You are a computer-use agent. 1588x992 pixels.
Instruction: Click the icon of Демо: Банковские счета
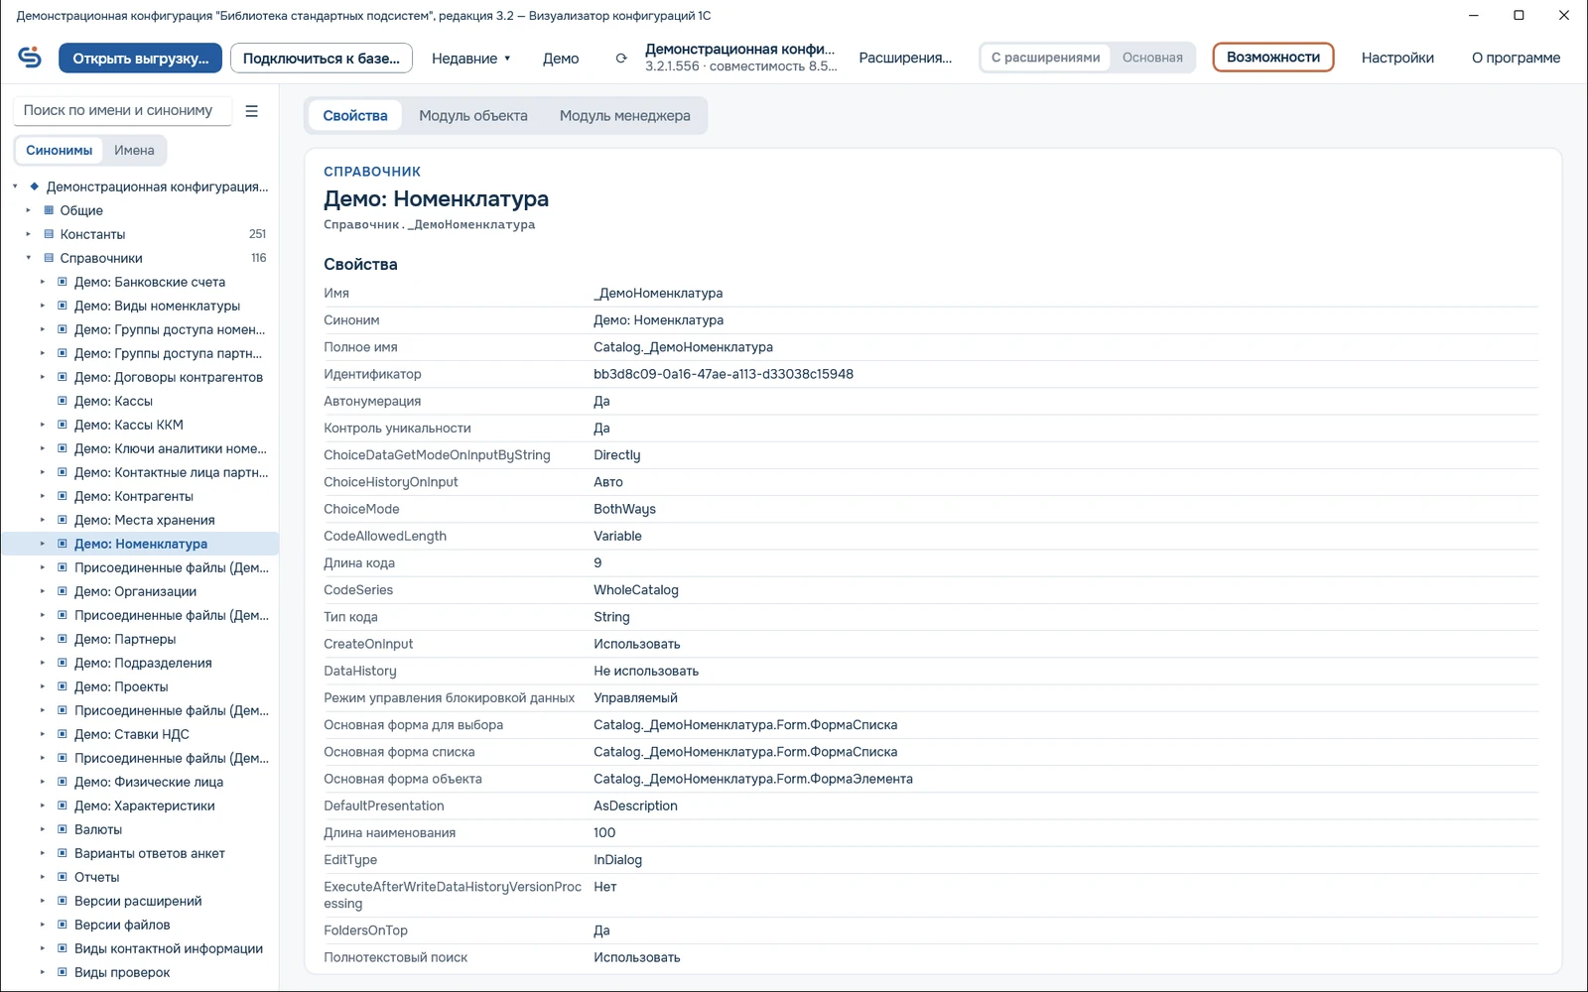[x=63, y=282]
